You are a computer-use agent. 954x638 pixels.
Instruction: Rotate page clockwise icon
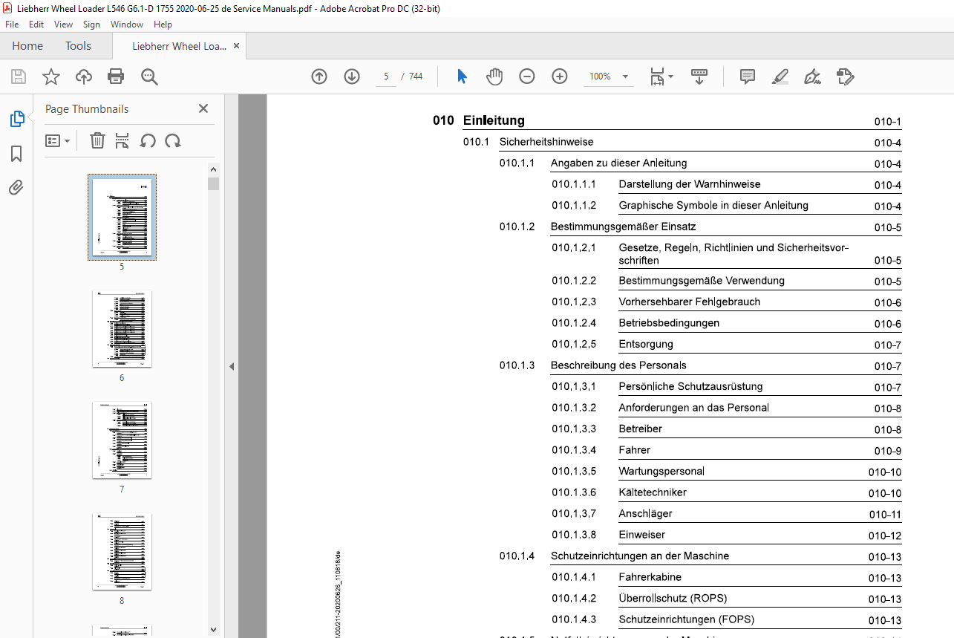(x=173, y=140)
